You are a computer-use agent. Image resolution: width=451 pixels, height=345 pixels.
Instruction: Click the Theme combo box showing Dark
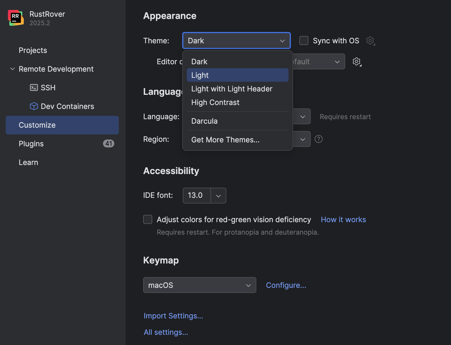236,41
